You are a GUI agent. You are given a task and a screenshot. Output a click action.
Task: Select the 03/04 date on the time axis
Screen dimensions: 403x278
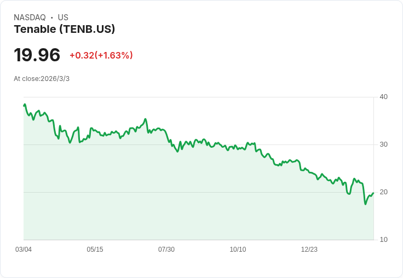24,250
